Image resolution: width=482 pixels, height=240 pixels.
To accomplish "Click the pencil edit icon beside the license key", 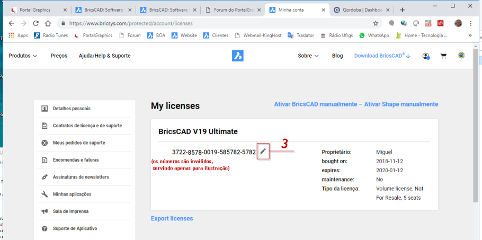I will (263, 151).
